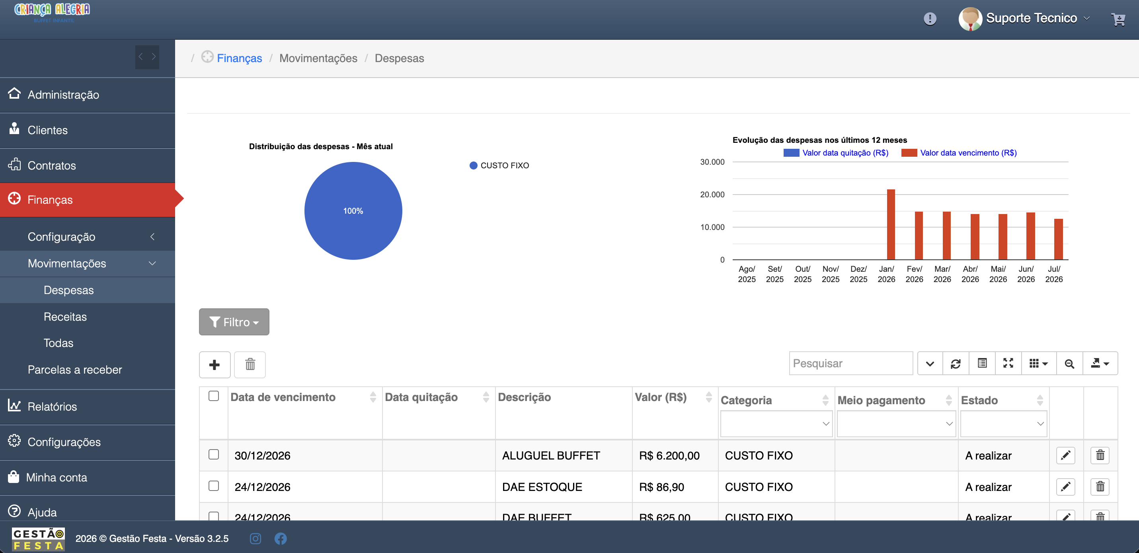This screenshot has width=1139, height=553.
Task: Select Finanças in the sidebar
Action: coord(88,200)
